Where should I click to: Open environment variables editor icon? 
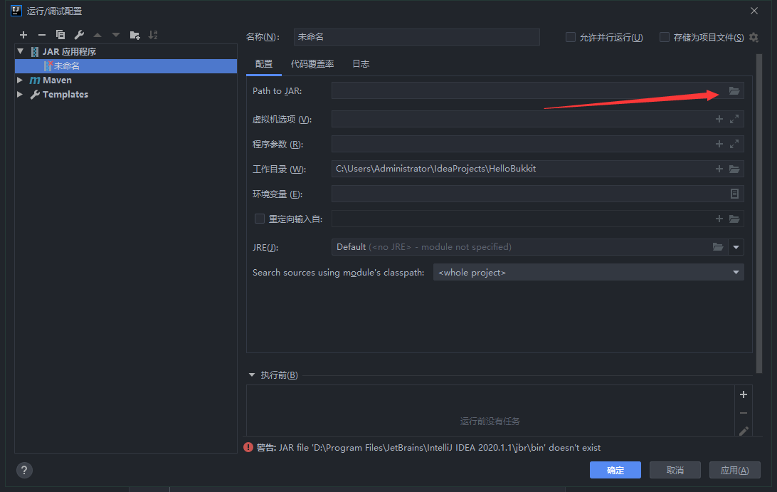click(734, 194)
